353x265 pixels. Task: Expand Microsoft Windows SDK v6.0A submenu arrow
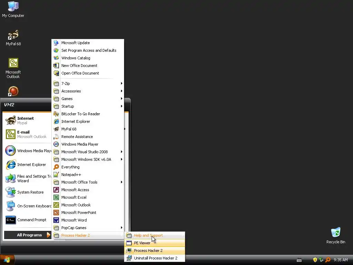click(x=122, y=159)
